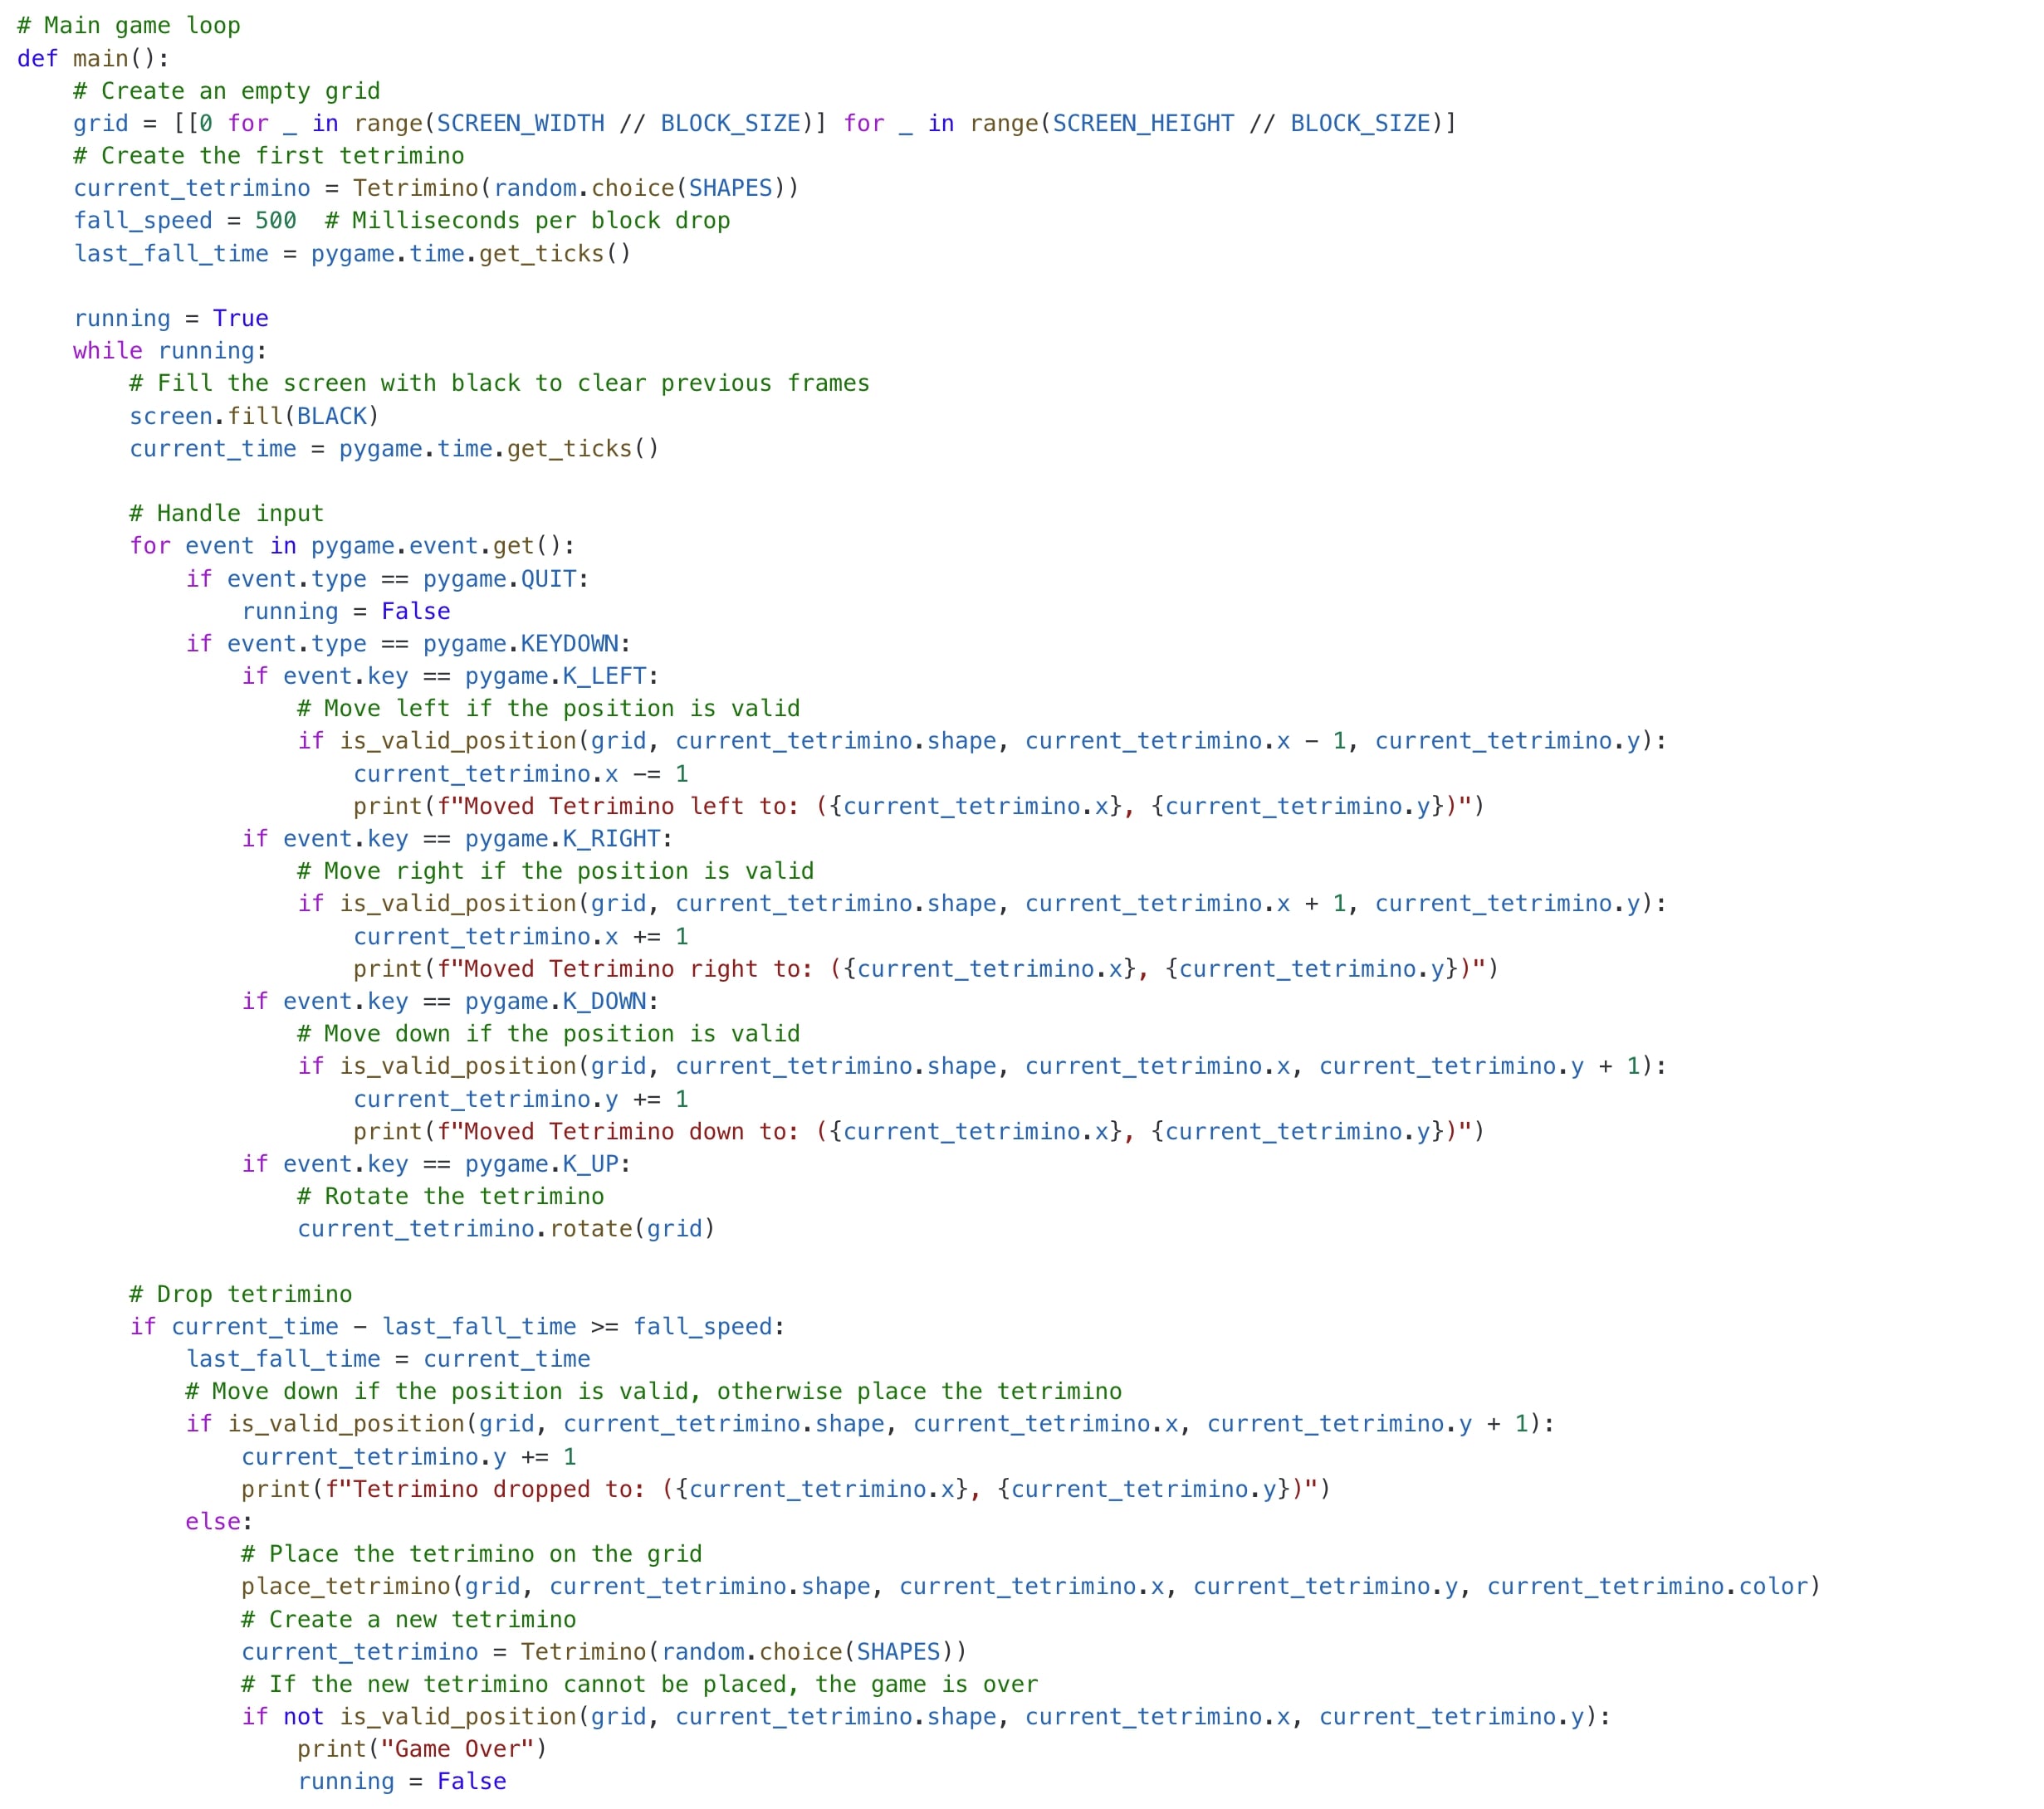Click 'current_time = pygame.time.get_ticks()' line

pyautogui.click(x=395, y=449)
